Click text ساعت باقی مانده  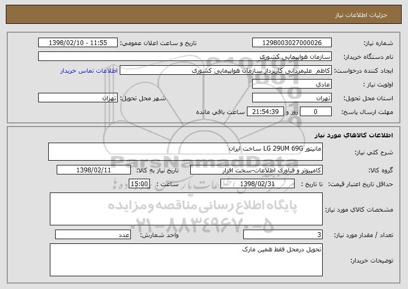pyautogui.click(x=220, y=112)
